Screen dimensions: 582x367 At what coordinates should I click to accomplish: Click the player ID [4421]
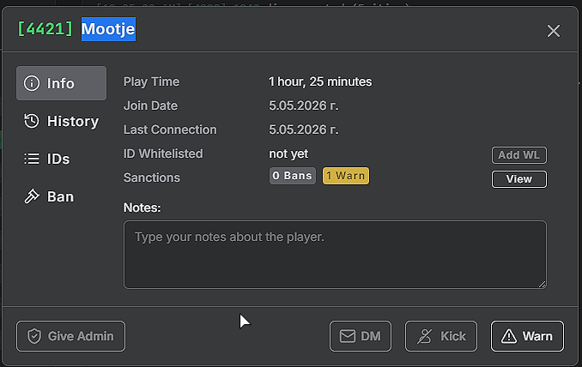[45, 29]
